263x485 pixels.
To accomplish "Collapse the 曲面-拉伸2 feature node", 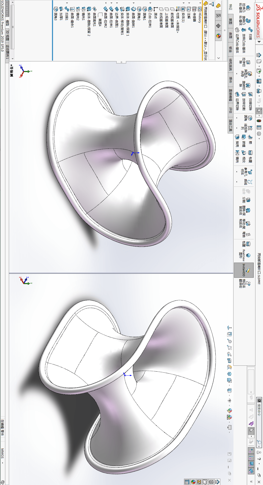I will (x=106, y=3).
